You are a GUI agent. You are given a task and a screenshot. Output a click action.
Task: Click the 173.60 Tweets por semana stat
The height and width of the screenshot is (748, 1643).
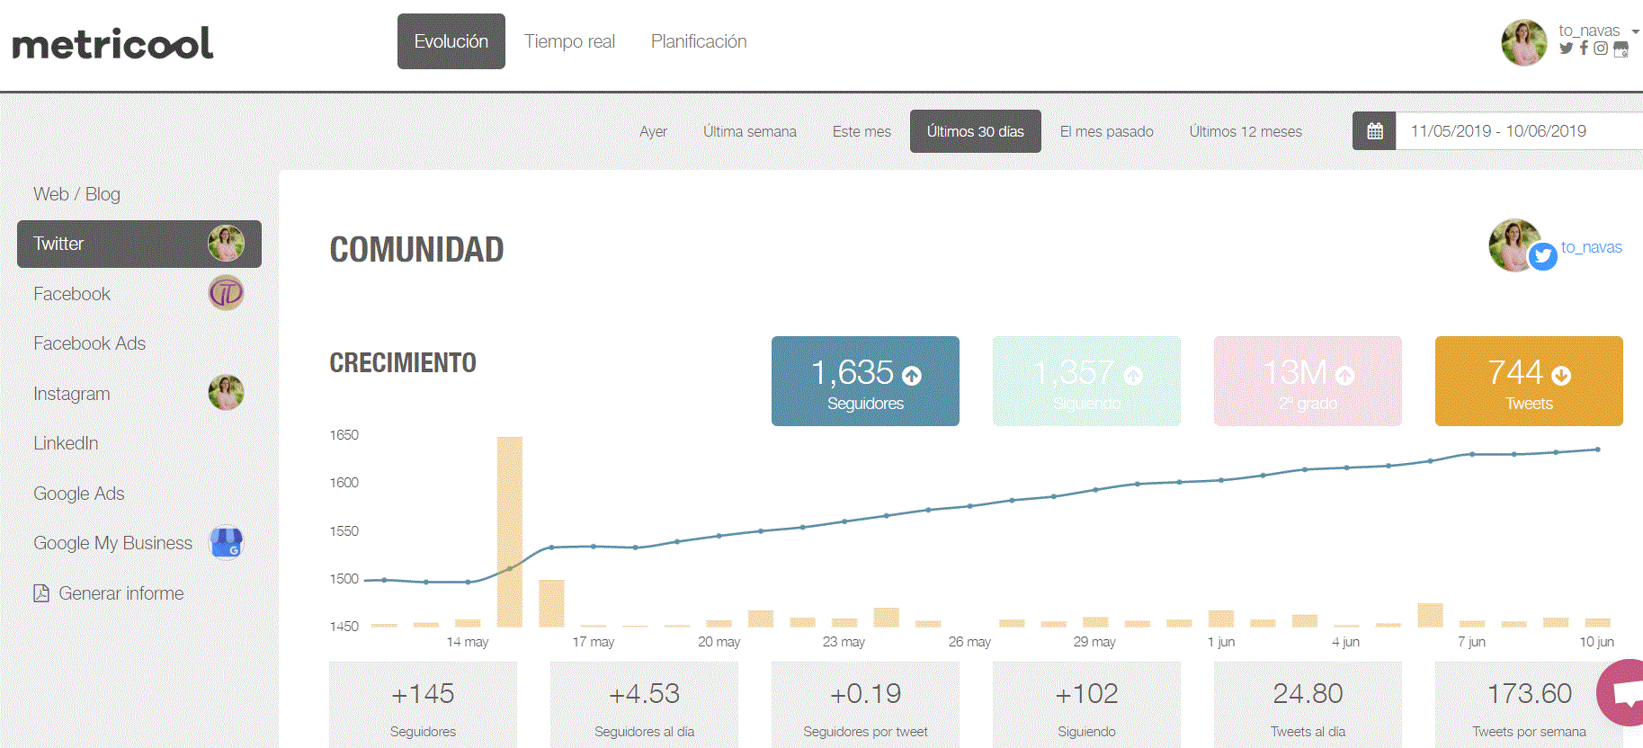[1529, 705]
